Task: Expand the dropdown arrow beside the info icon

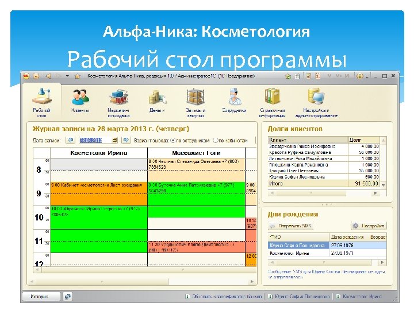Action: (367, 77)
